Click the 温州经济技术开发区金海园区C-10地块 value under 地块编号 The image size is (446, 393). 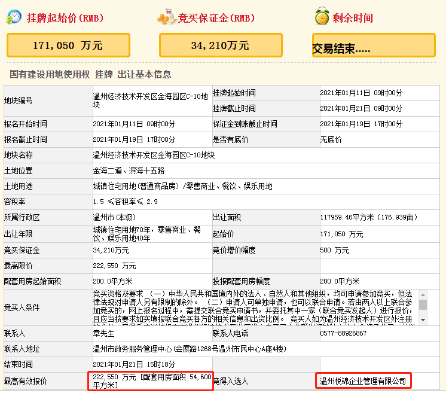click(x=150, y=100)
